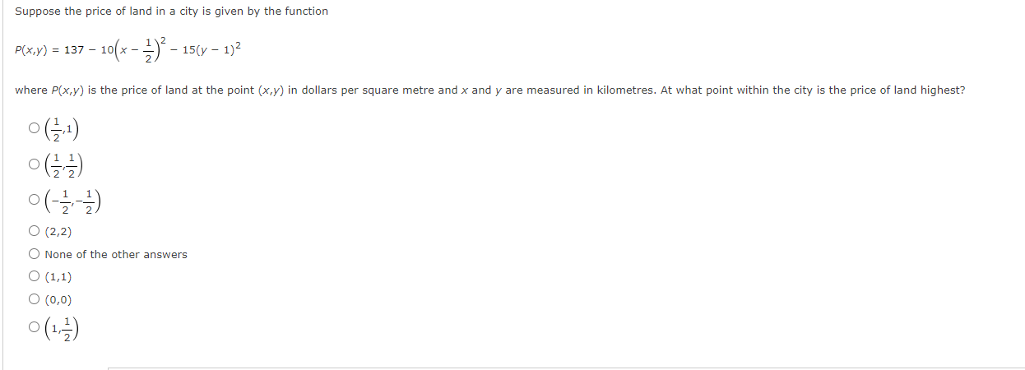Click the (1/2, 1/2) fraction answer label
The height and width of the screenshot is (370, 1025).
(63, 164)
